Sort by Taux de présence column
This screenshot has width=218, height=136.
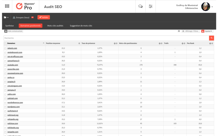click(x=117, y=43)
